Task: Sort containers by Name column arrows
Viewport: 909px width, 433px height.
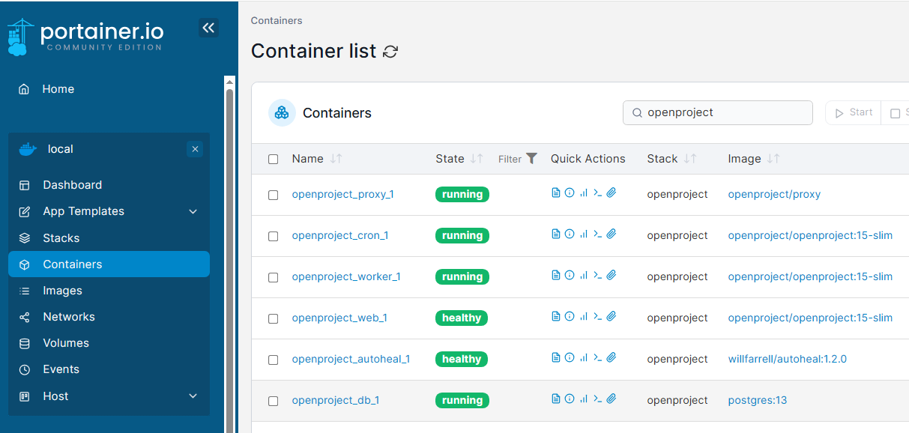Action: click(x=336, y=159)
